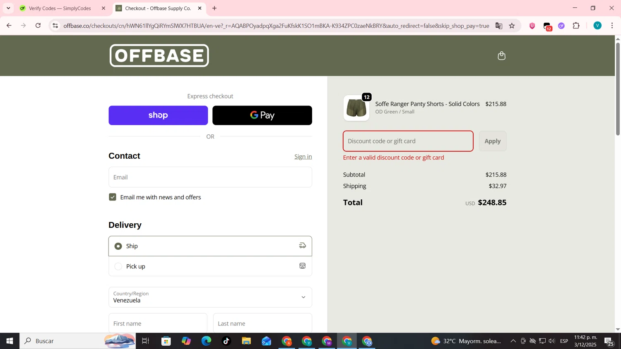Viewport: 621px width, 349px height.
Task: Open the purple circular extension icon
Action: [x=561, y=26]
